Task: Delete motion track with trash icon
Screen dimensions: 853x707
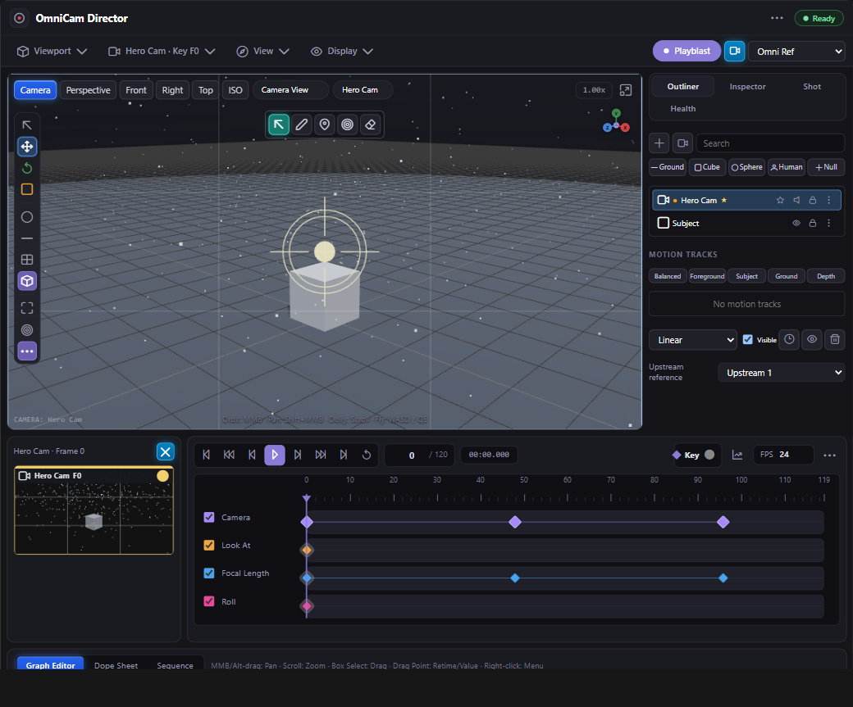Action: click(834, 340)
